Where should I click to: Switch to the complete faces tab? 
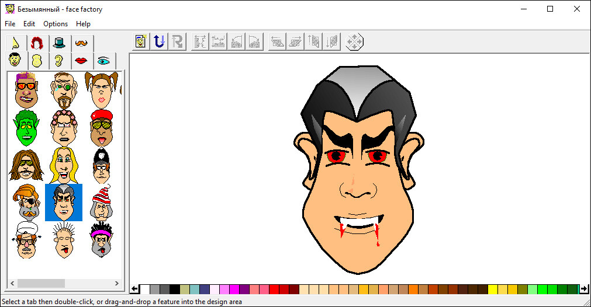15,60
